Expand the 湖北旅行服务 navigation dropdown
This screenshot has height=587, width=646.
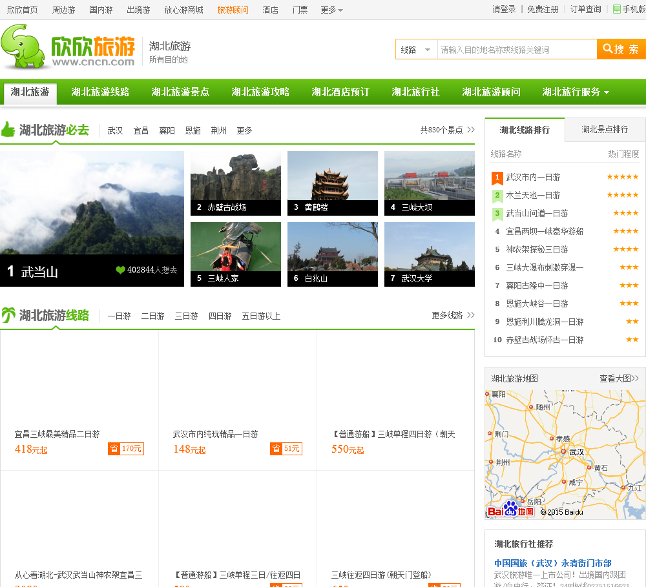[x=576, y=92]
